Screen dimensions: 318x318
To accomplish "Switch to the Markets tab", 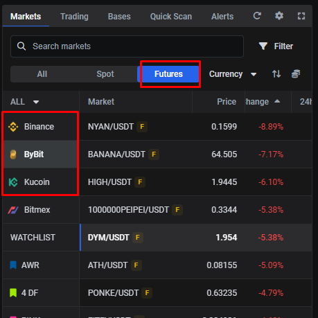I will [26, 17].
